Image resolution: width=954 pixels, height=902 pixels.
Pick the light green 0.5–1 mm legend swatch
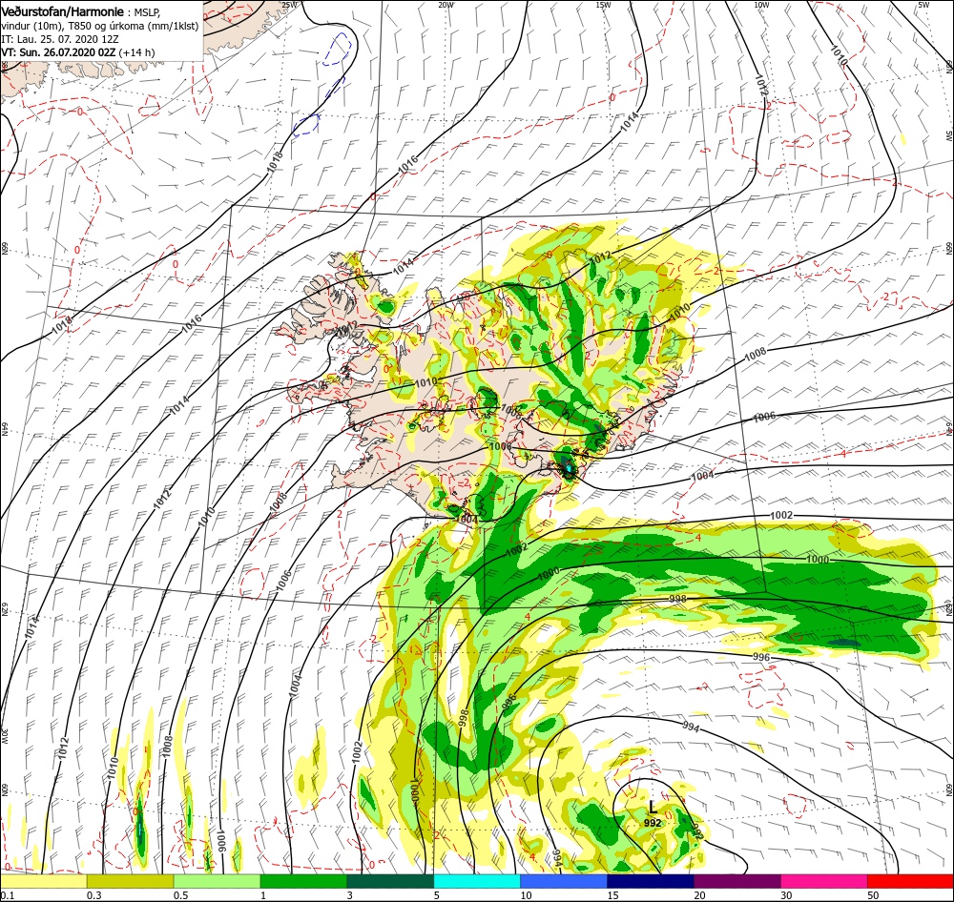218,881
